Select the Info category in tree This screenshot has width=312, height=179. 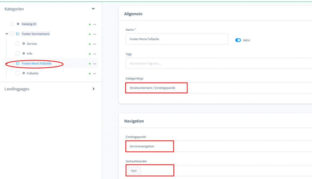[29, 54]
